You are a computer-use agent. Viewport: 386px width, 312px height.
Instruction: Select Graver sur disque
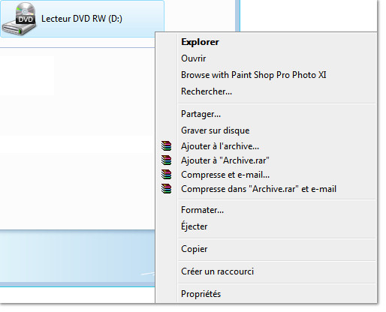tap(215, 130)
